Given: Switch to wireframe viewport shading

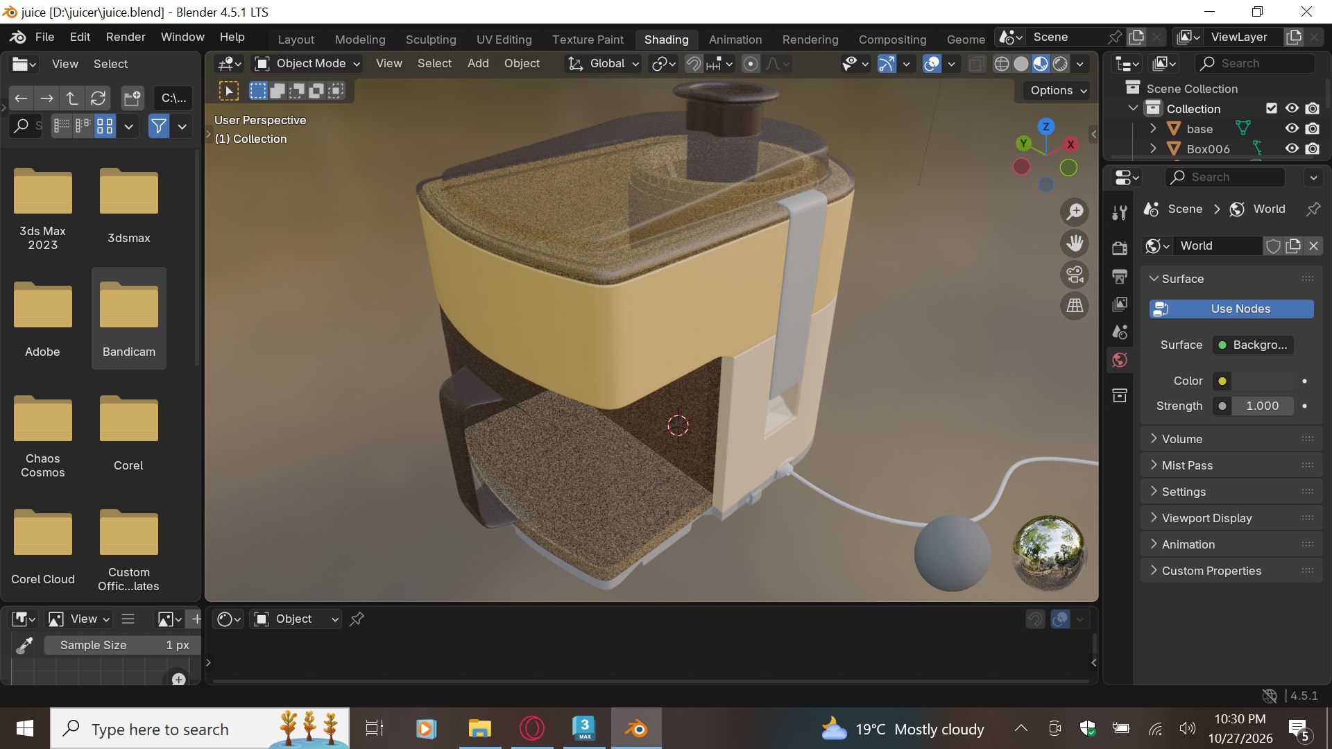Looking at the screenshot, I should (x=1001, y=64).
